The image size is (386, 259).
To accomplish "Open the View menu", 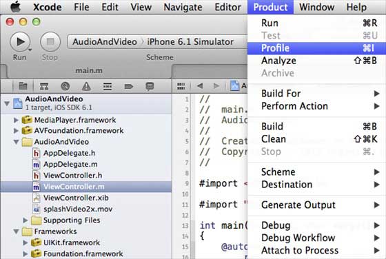I will tap(141, 7).
